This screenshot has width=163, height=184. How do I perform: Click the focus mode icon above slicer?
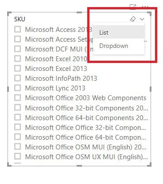pos(133,7)
